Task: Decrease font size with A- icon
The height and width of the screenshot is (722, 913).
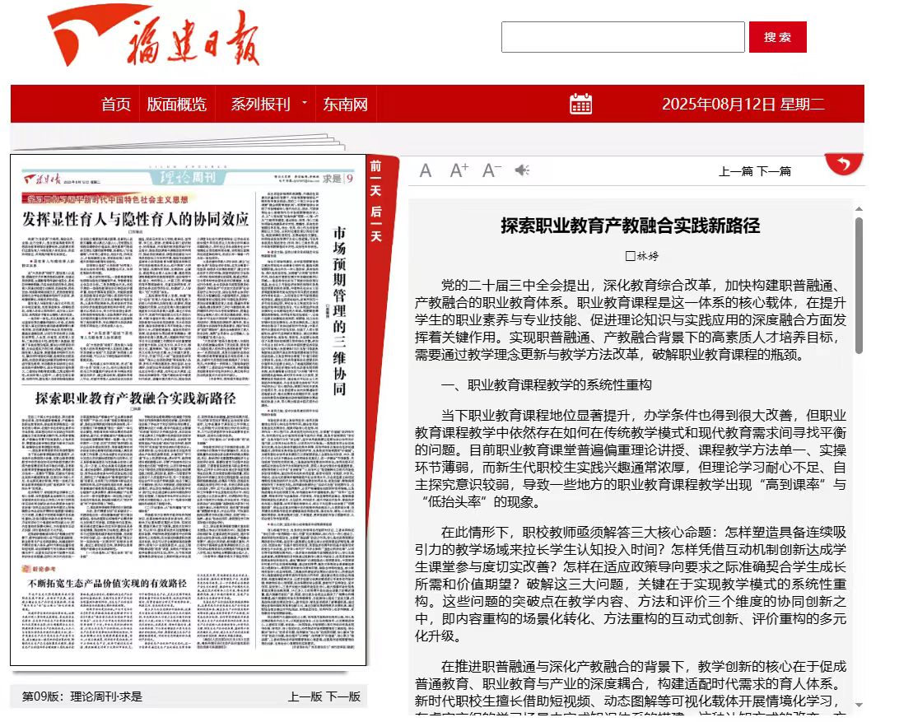Action: tap(492, 170)
